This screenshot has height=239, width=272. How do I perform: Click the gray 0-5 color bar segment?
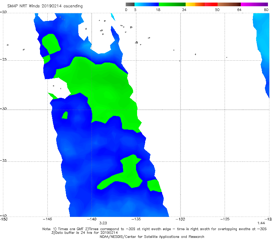[130, 4]
